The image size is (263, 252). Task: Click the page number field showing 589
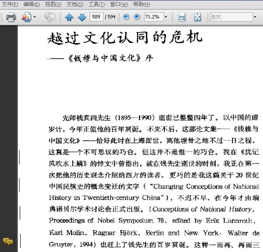pos(96,17)
